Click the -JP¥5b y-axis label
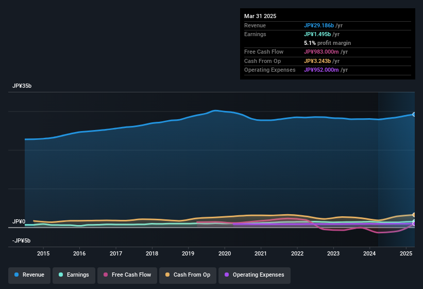The image size is (423, 289). pos(21,240)
